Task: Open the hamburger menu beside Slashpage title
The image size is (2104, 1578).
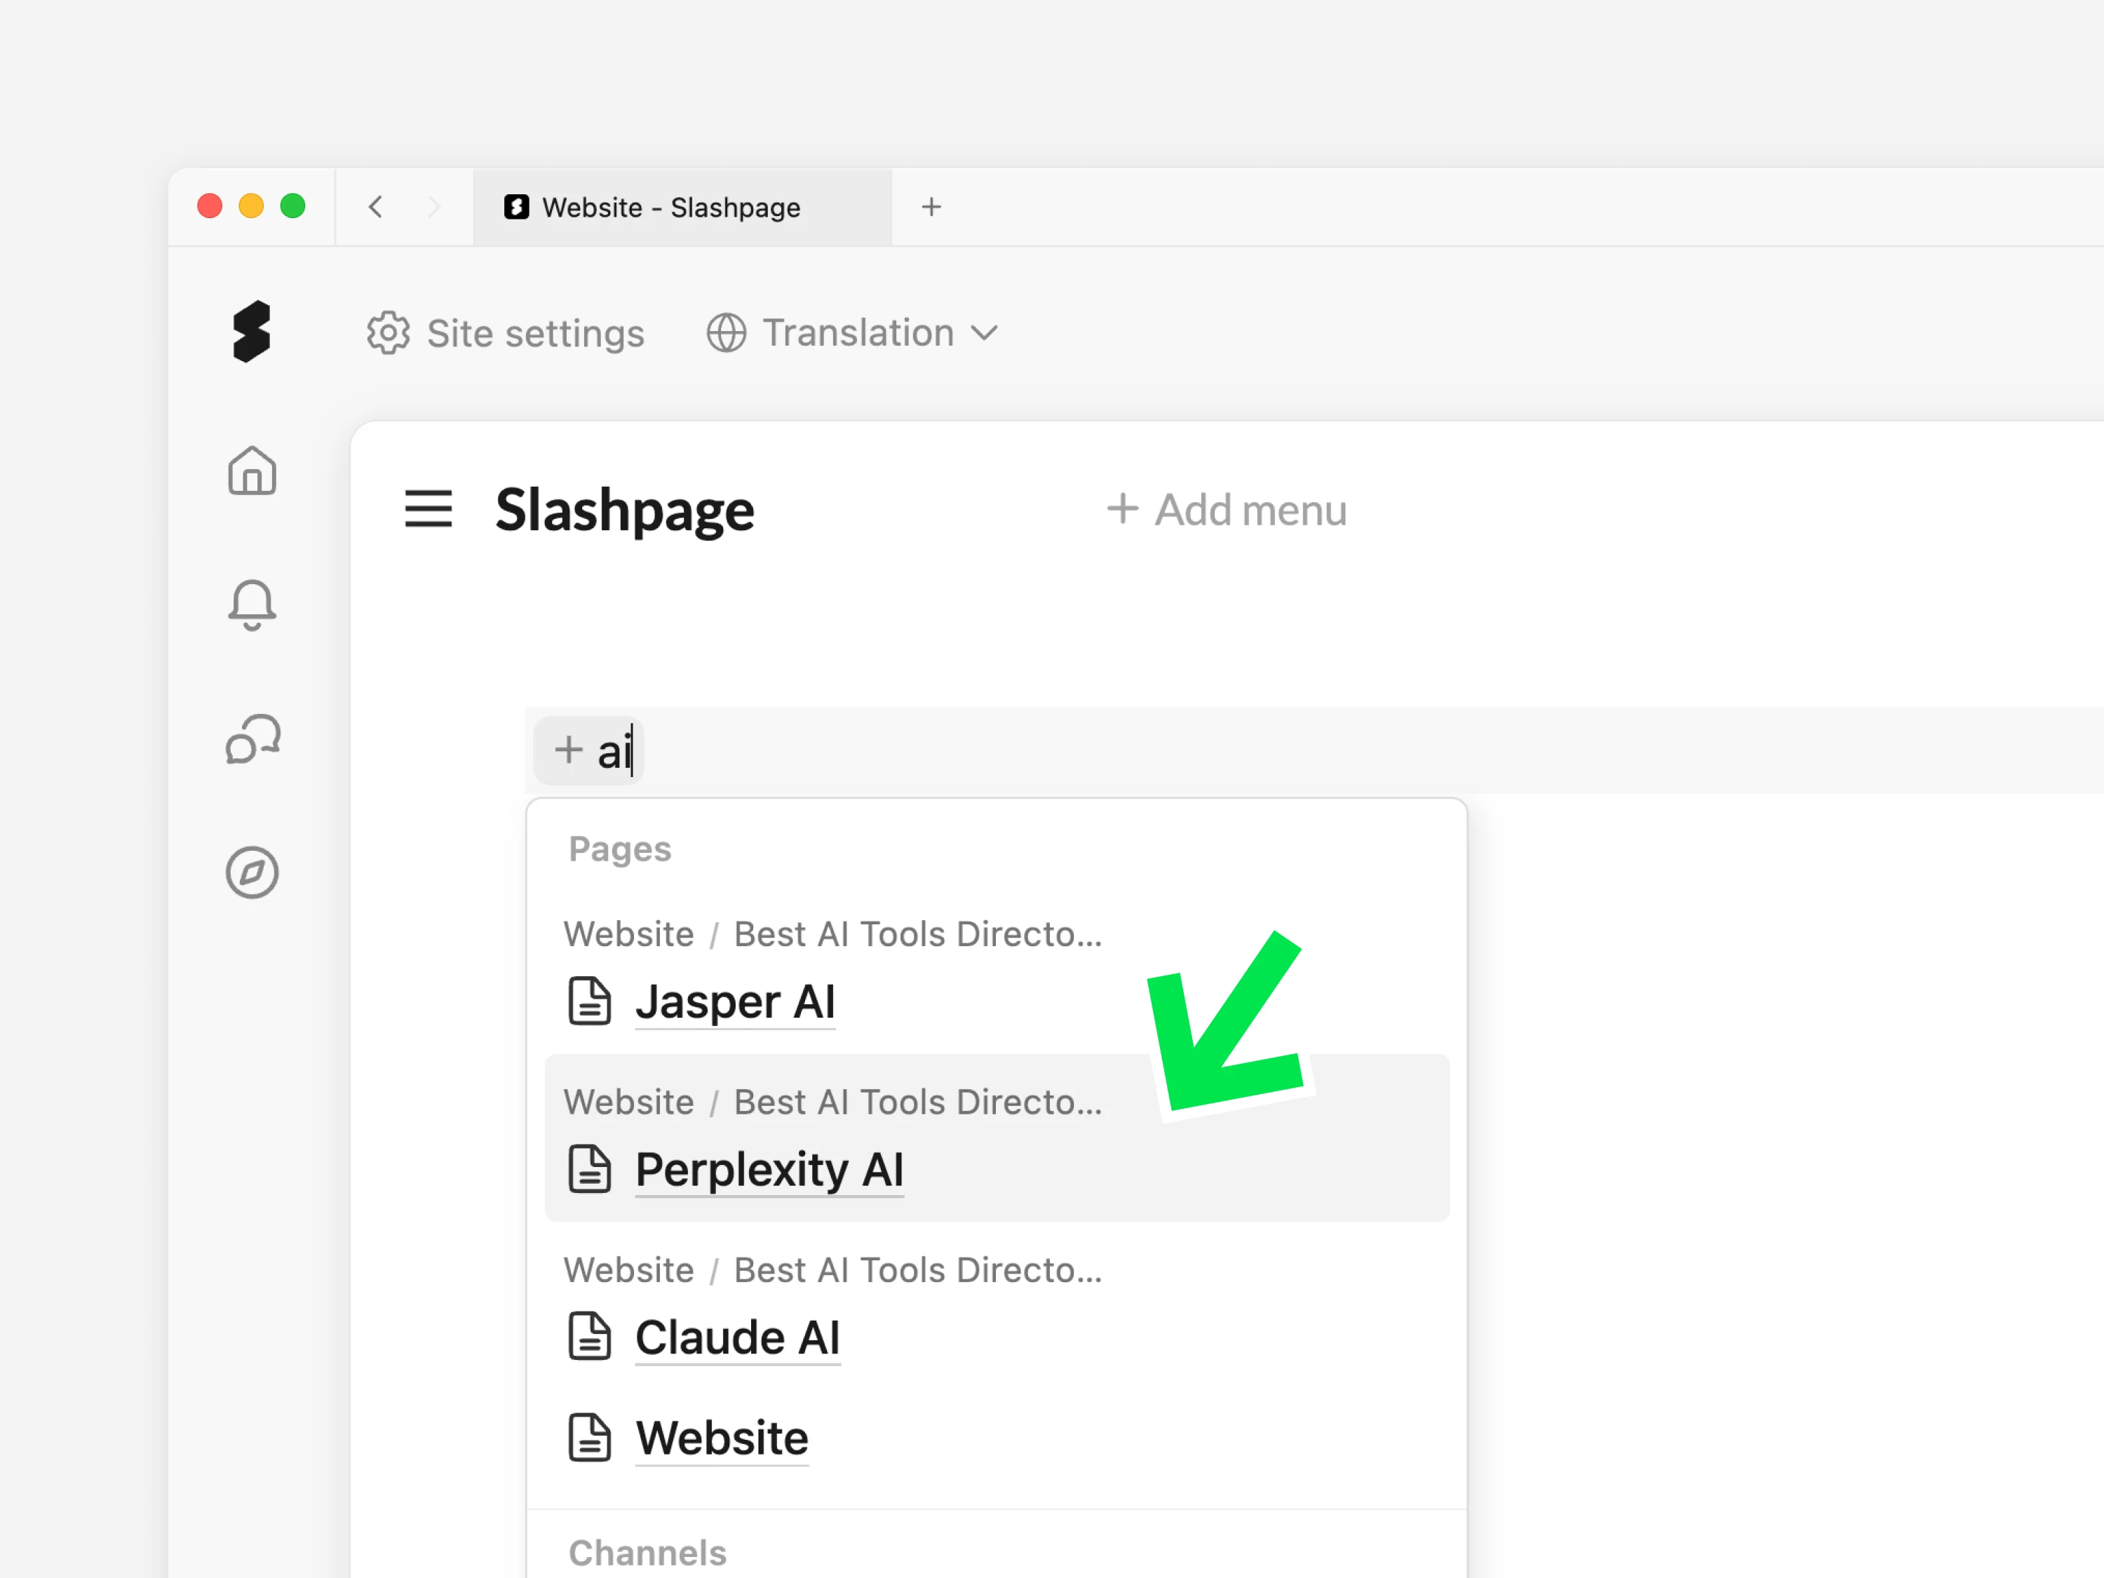Action: pos(429,509)
